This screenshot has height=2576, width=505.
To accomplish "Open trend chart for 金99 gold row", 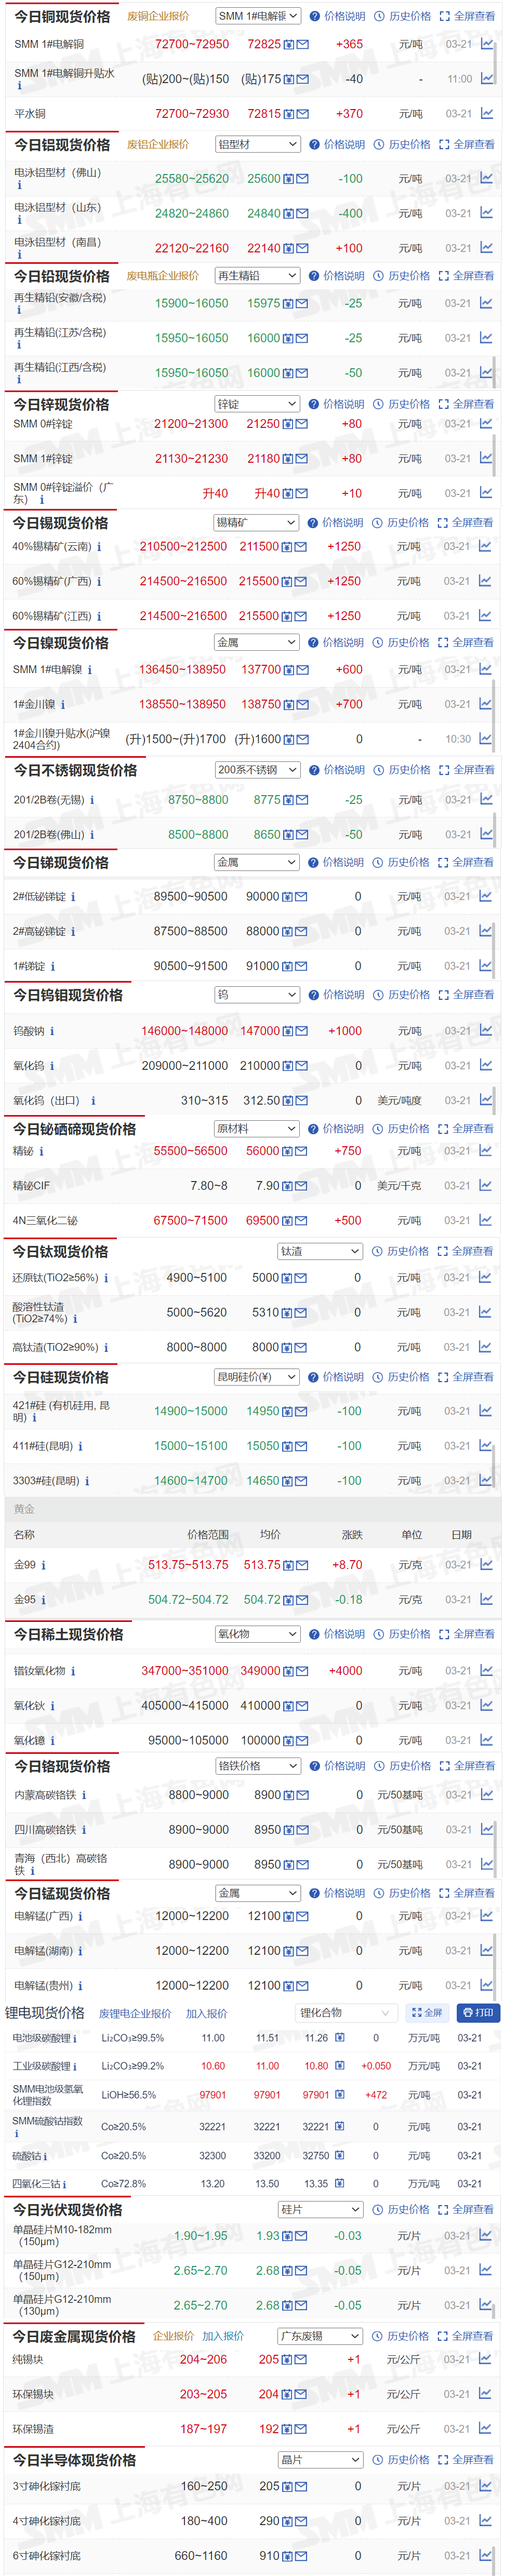I will pos(486,1565).
